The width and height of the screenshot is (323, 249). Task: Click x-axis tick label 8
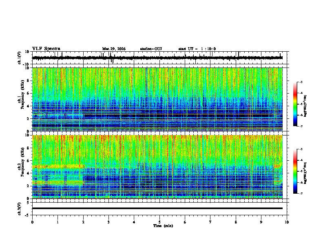(236, 222)
